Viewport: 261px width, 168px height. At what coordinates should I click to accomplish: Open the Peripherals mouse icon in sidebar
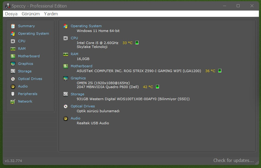[13, 94]
